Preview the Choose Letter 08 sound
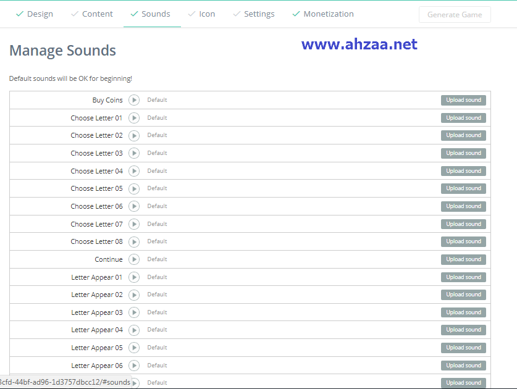 134,241
